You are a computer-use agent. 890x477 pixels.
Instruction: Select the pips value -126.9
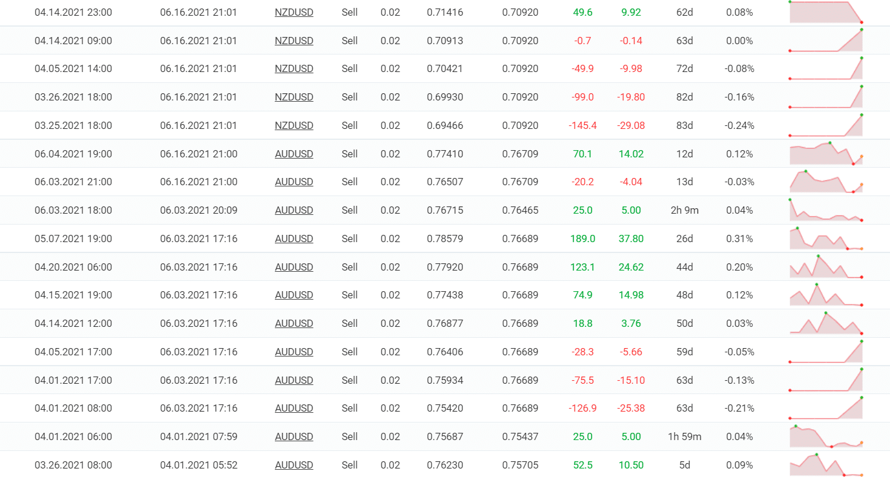pyautogui.click(x=582, y=408)
